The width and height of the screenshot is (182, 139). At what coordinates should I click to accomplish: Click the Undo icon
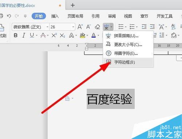coord(9,16)
